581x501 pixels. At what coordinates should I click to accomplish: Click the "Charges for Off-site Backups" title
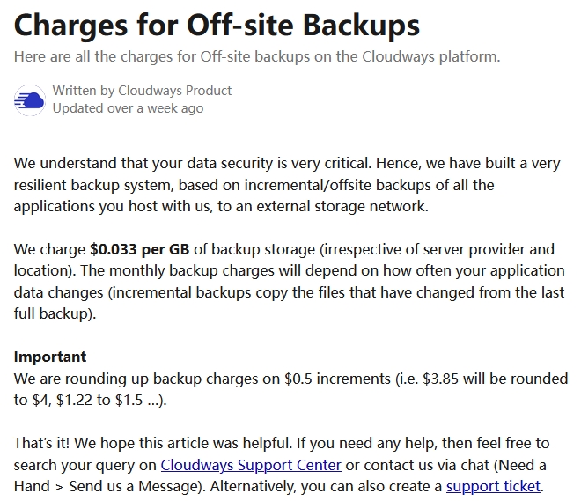(217, 26)
